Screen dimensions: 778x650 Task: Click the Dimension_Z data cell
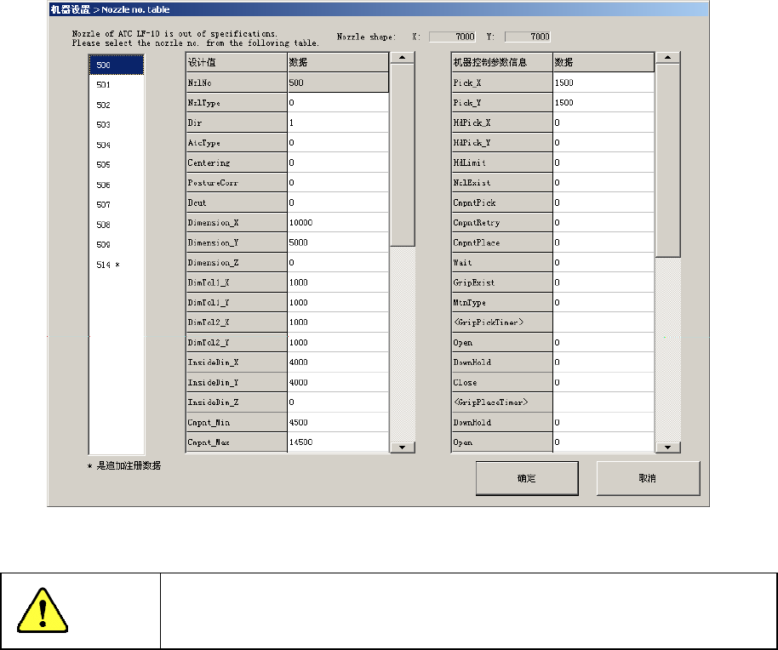click(x=338, y=262)
